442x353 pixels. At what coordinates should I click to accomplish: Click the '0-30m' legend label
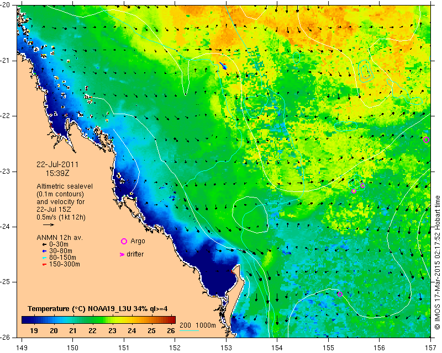pos(59,244)
